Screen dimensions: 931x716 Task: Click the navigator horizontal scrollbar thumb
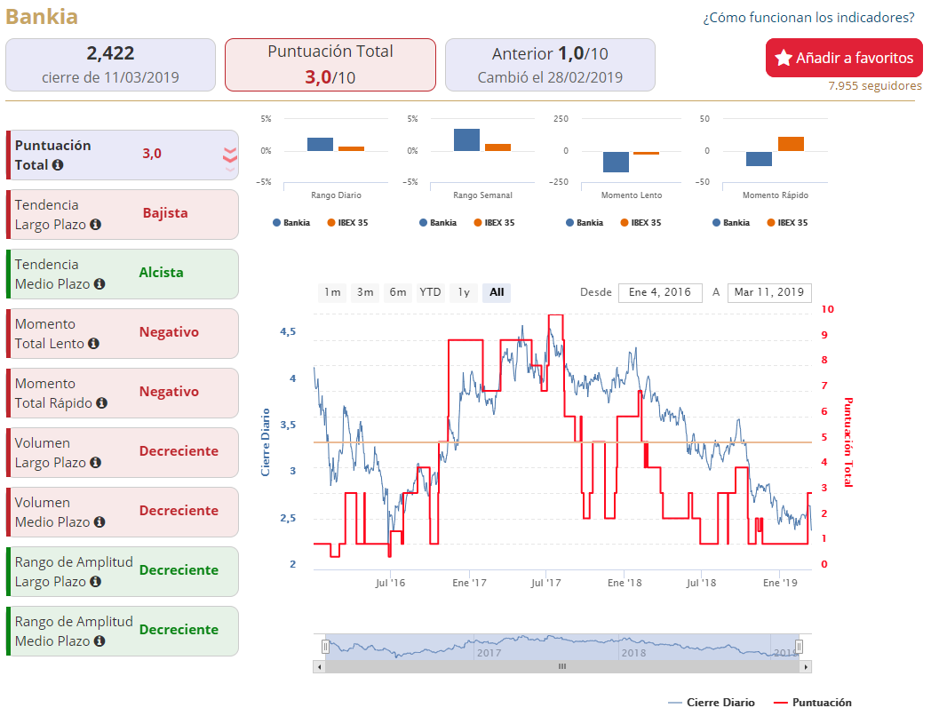point(562,667)
